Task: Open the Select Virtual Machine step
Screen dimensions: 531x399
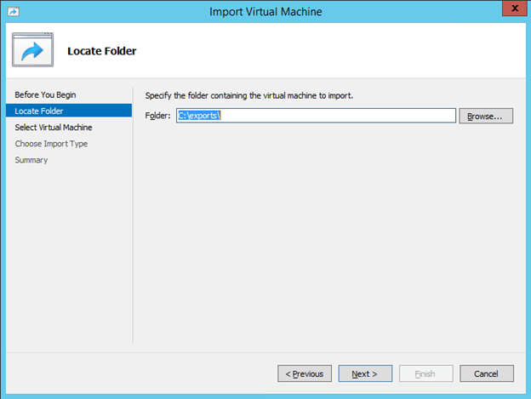Action: (54, 128)
